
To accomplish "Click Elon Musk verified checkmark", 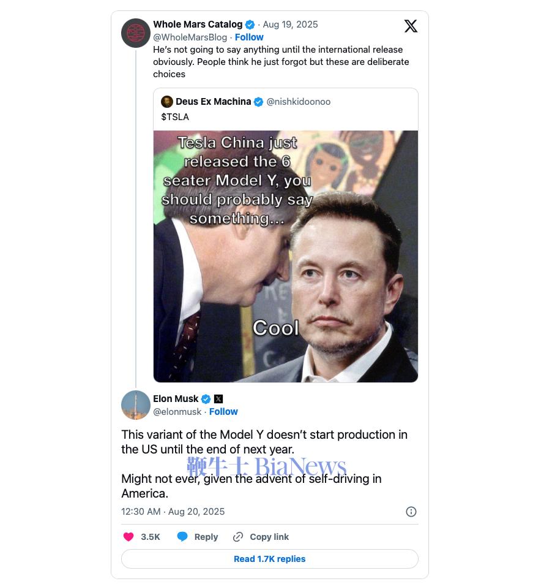I will click(206, 399).
